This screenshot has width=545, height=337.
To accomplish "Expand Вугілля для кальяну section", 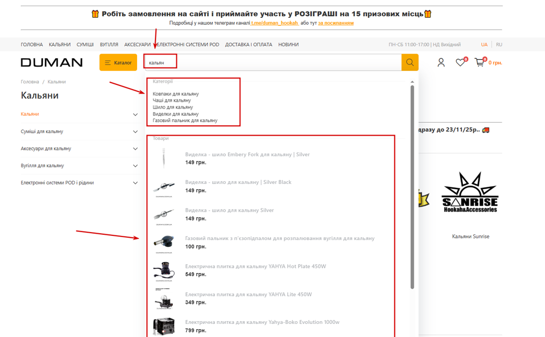I will [135, 166].
